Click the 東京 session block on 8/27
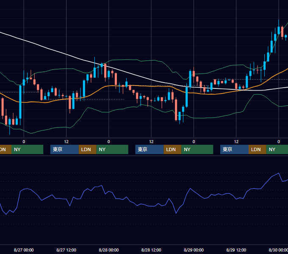This screenshot has width=288, height=254. point(64,149)
